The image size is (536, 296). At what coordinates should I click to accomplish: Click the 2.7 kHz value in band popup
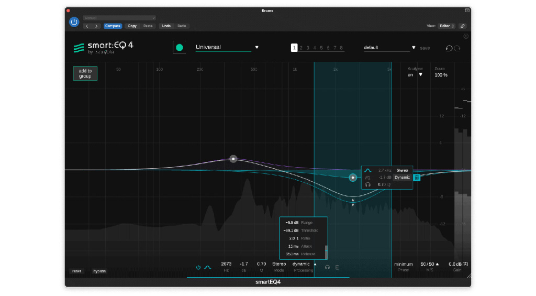tap(385, 170)
